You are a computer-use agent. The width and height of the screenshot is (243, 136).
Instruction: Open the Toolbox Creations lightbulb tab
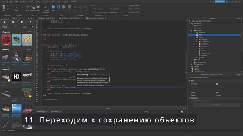pos(30,22)
